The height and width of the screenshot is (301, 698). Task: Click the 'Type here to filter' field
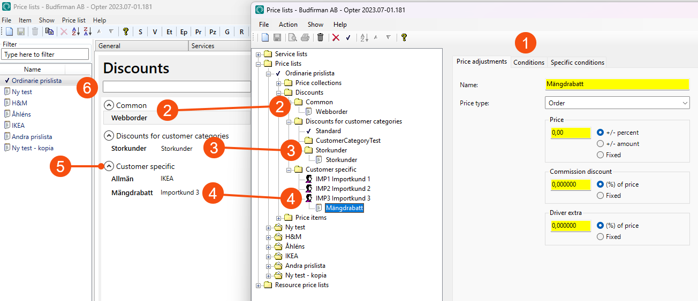[x=45, y=55]
